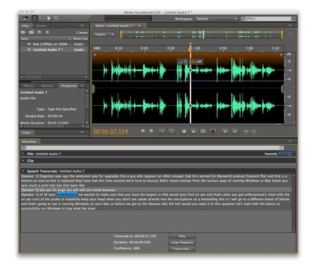
Task: Sort files by the Media Type column
Action: 80,39
